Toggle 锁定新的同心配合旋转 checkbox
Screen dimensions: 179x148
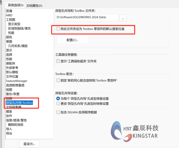pyautogui.click(x=58, y=80)
